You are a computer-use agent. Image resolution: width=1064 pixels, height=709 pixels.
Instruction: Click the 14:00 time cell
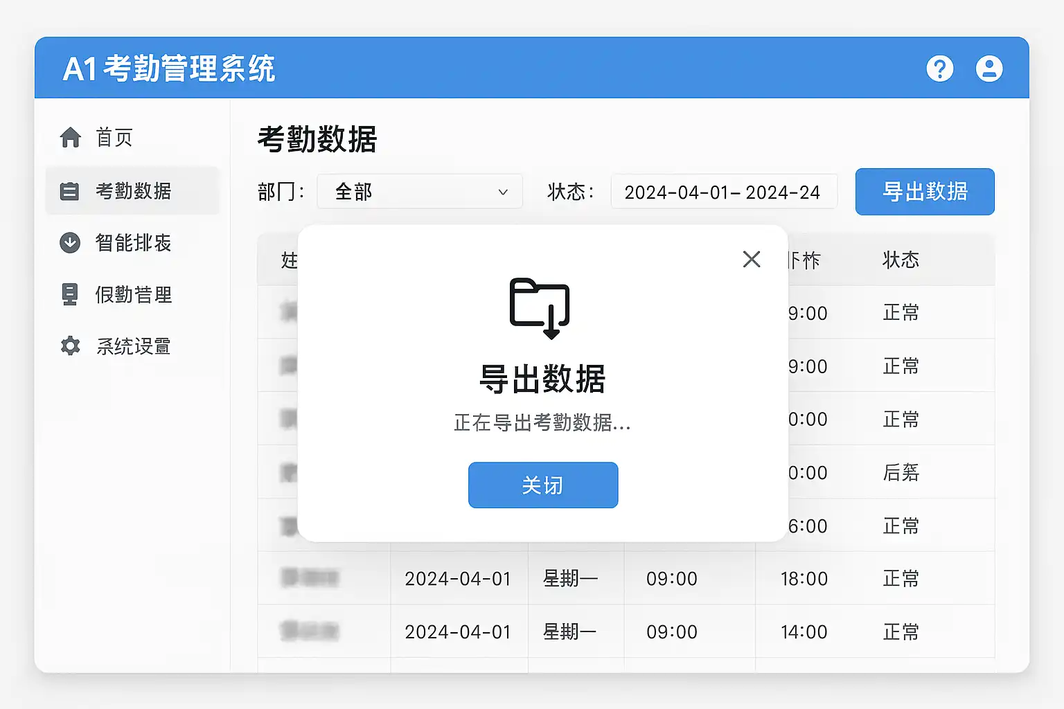pos(804,632)
